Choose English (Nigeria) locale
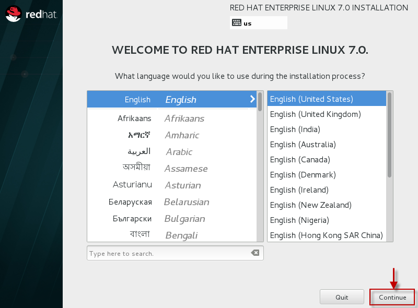 (327, 220)
